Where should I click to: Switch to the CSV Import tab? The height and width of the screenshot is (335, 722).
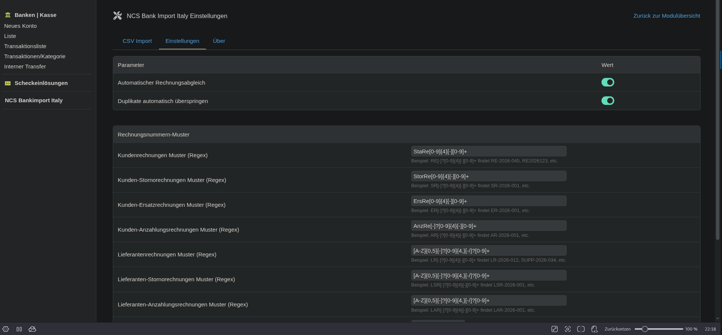pyautogui.click(x=137, y=41)
